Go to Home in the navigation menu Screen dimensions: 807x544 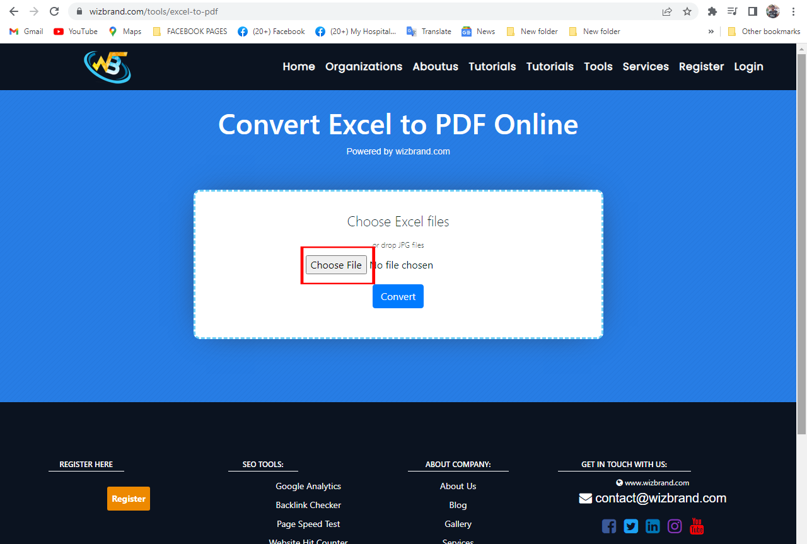click(x=299, y=66)
